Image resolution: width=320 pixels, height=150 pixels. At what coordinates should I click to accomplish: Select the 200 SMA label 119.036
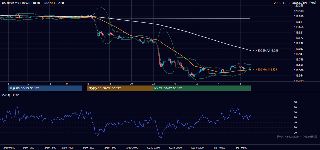[x=266, y=50]
